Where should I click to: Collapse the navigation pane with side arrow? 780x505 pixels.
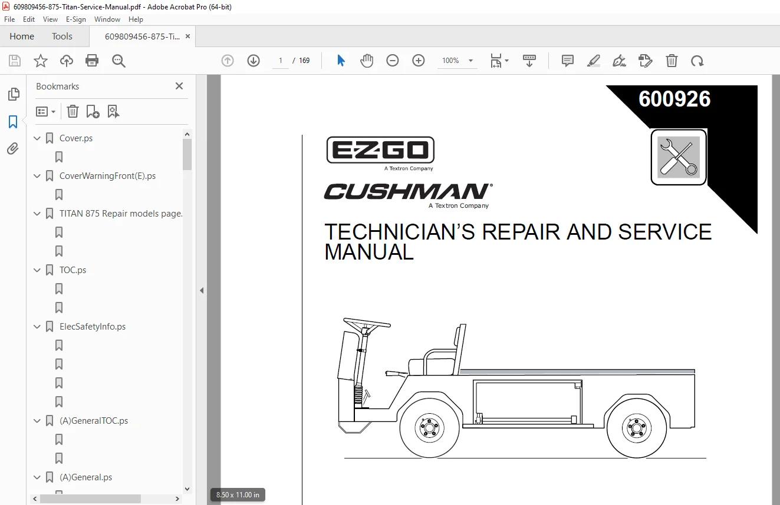(202, 290)
